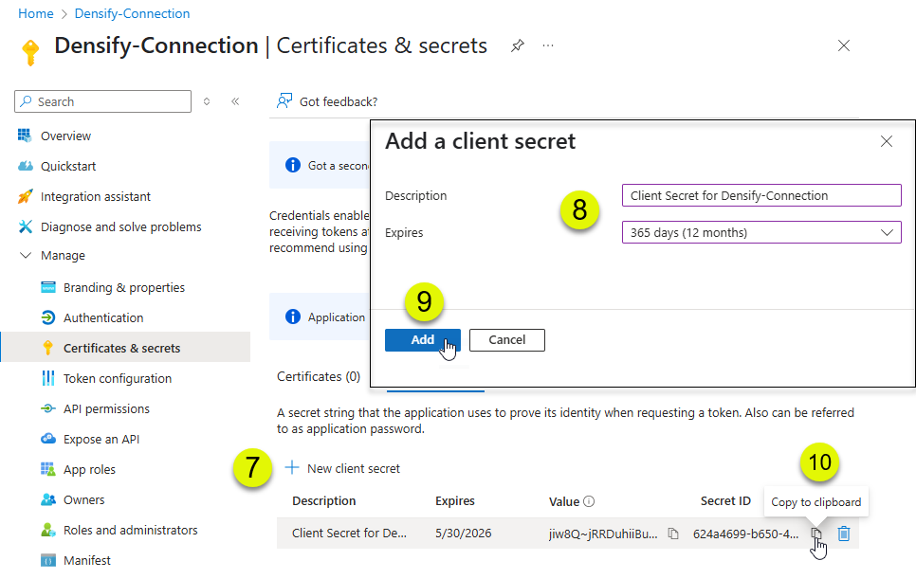Open Got feedback? link
Screen dimensions: 916x579
tap(339, 102)
